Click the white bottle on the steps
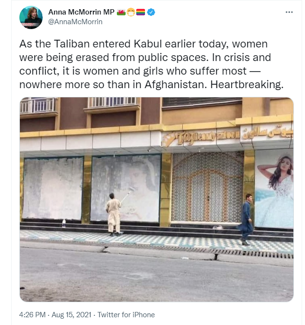 [x=64, y=223]
